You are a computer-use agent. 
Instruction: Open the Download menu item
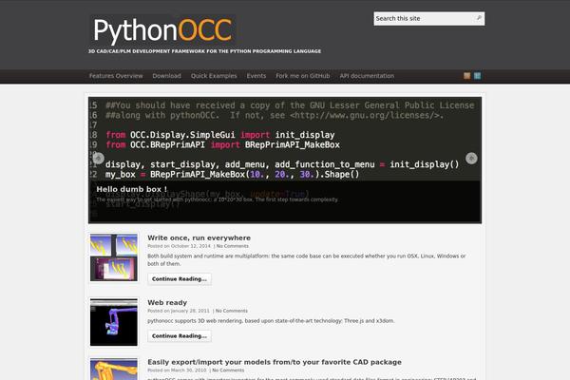[x=167, y=76]
